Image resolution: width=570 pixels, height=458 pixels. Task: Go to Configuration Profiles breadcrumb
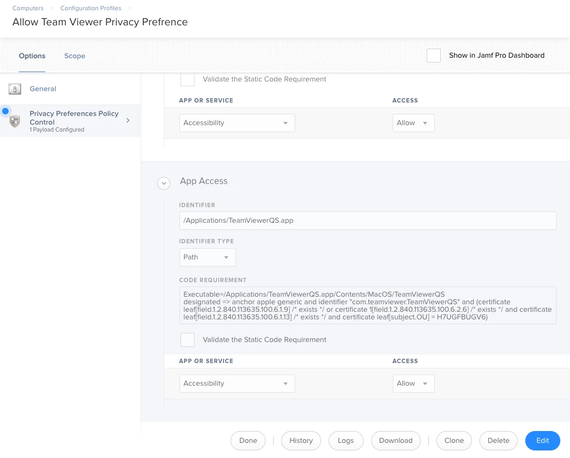pyautogui.click(x=91, y=8)
